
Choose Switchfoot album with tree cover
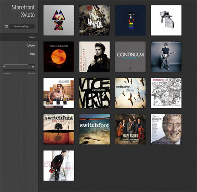click(x=59, y=129)
